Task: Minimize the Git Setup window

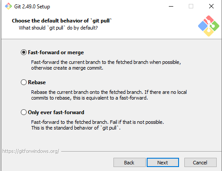Action: 171,6
